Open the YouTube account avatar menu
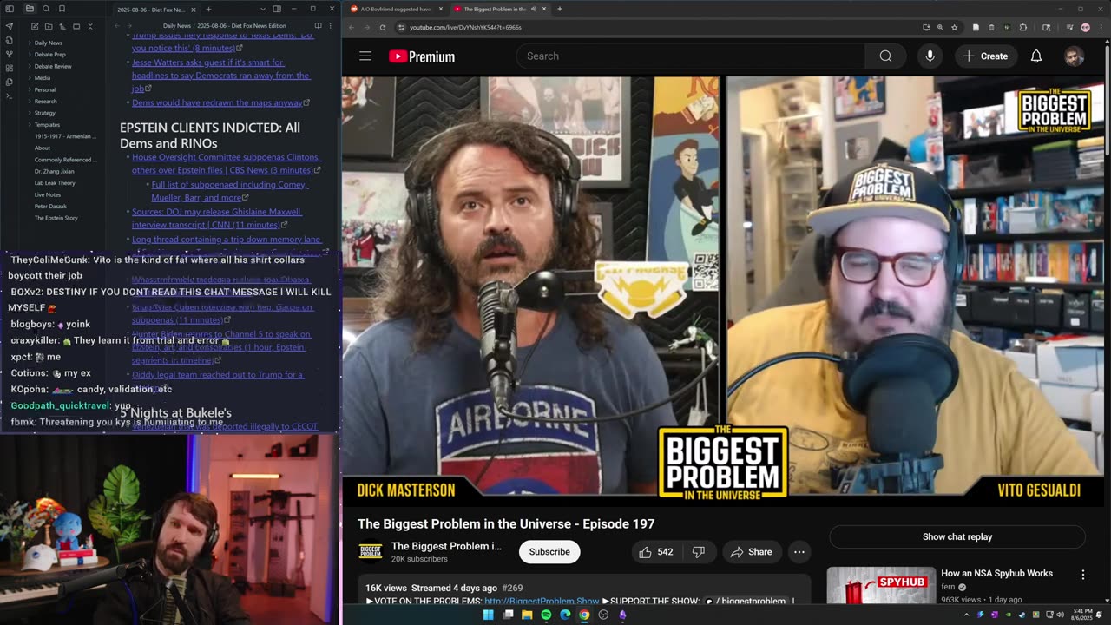 tap(1075, 56)
